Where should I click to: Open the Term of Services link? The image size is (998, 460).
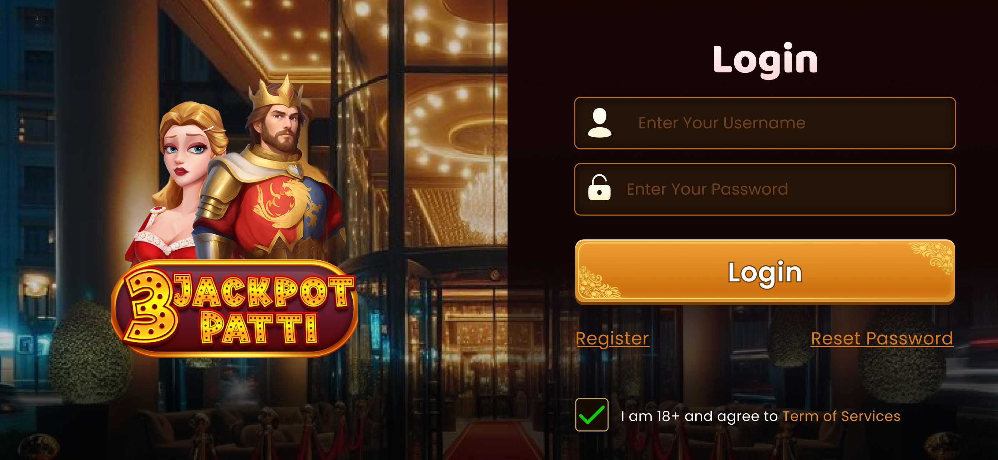(841, 416)
